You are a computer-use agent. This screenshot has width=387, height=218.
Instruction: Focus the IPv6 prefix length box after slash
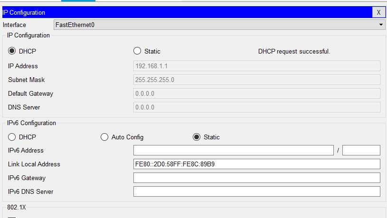(x=361, y=150)
